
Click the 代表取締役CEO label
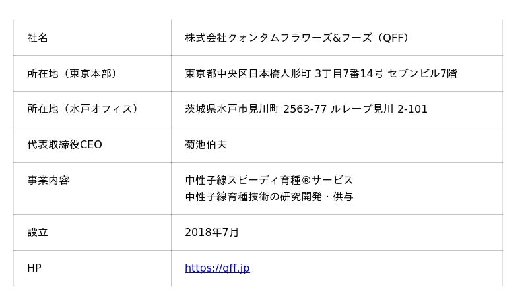coord(65,144)
